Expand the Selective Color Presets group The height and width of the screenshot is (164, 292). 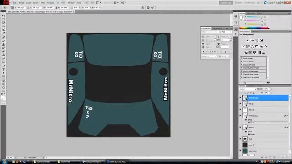coord(241,77)
